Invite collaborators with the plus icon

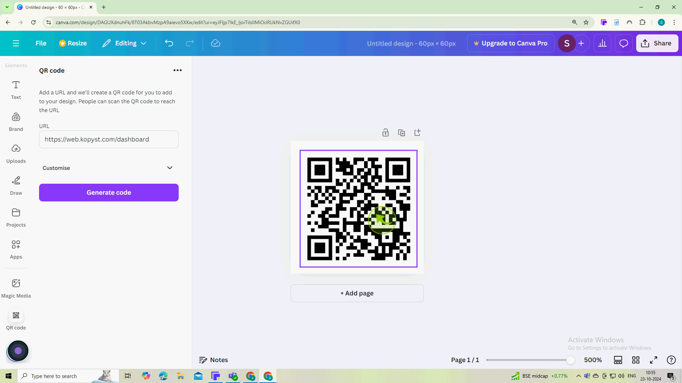[x=581, y=43]
